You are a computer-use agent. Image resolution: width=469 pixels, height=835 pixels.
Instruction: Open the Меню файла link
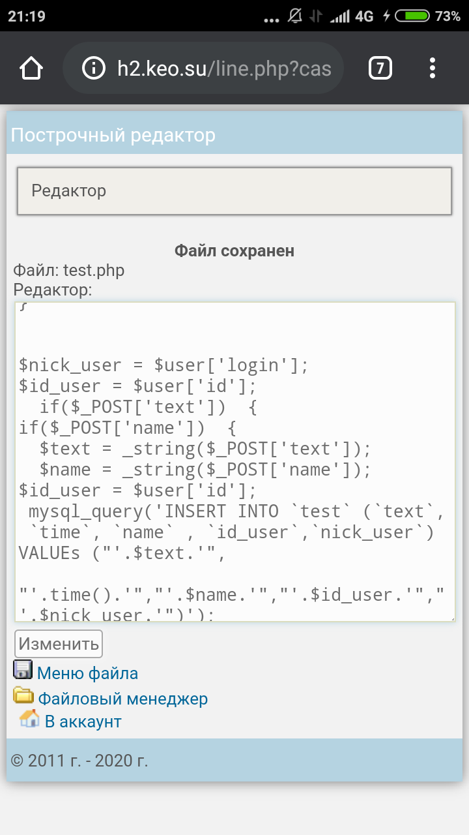click(x=87, y=673)
